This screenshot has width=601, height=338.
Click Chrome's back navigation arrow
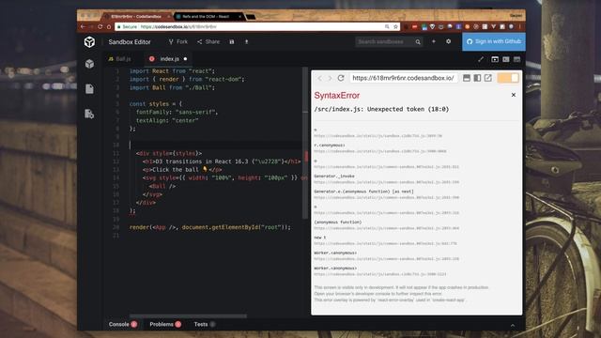(83, 26)
